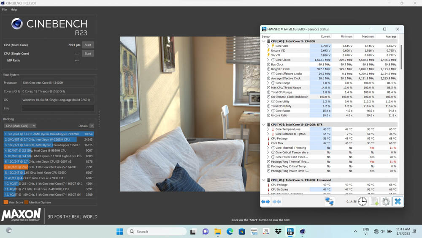
Task: Collapse the CPU [#0] Intel Core i5-13420H group
Action: pos(263,41)
